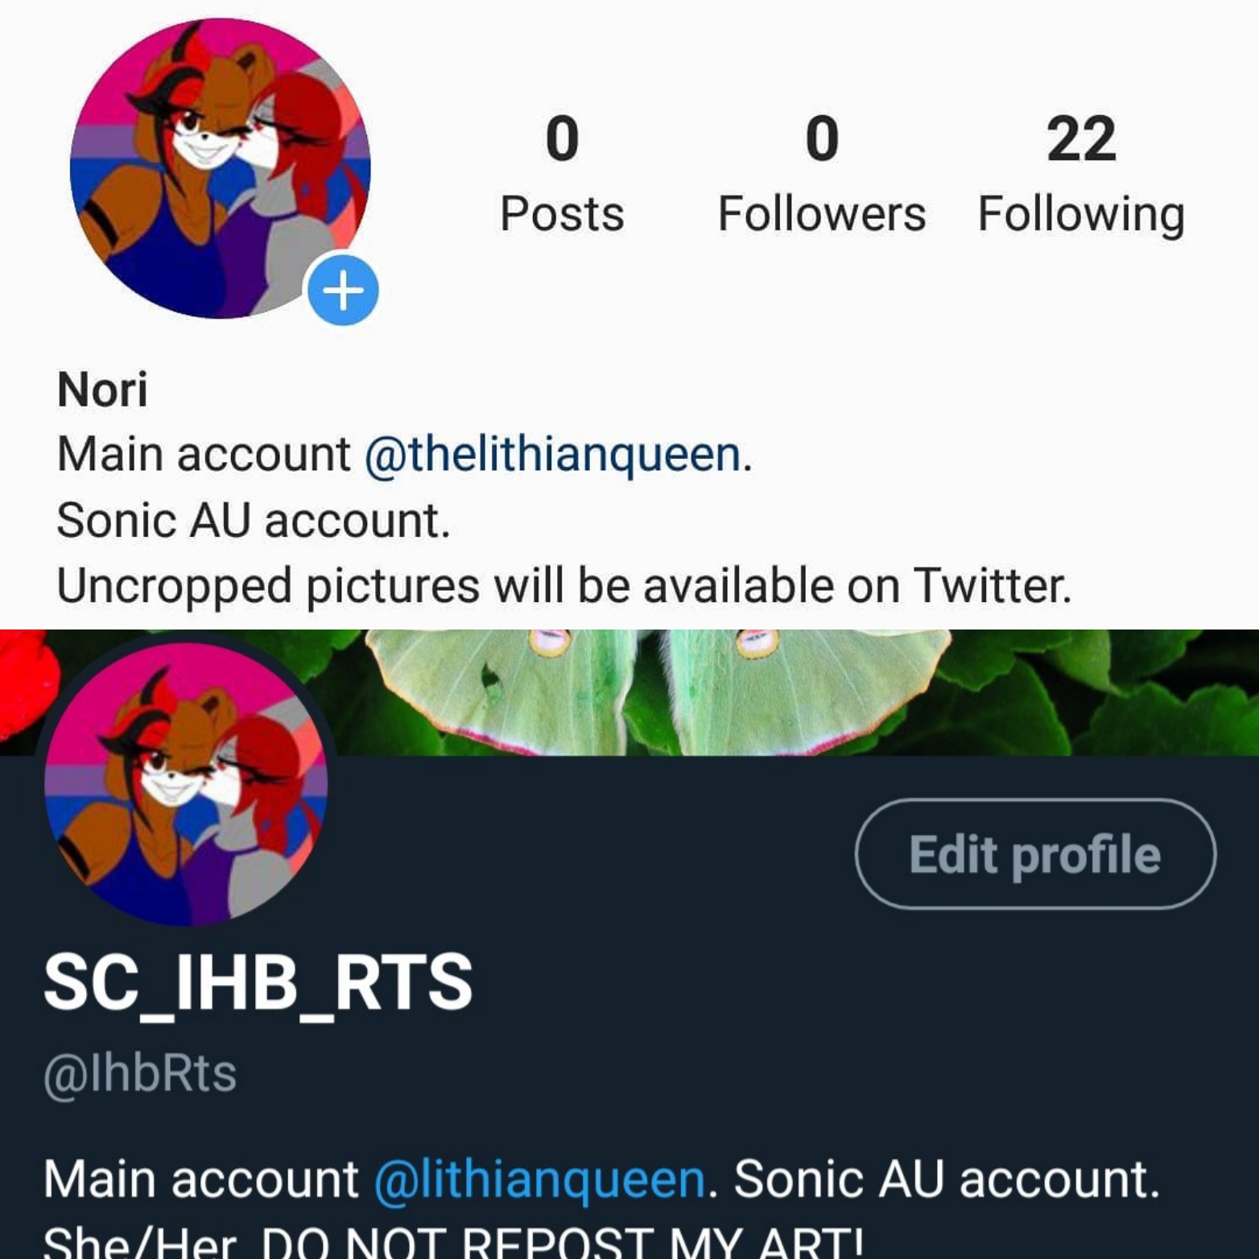Tap the Posts label
Viewport: 1259px width, 1259px height.
[x=562, y=214]
